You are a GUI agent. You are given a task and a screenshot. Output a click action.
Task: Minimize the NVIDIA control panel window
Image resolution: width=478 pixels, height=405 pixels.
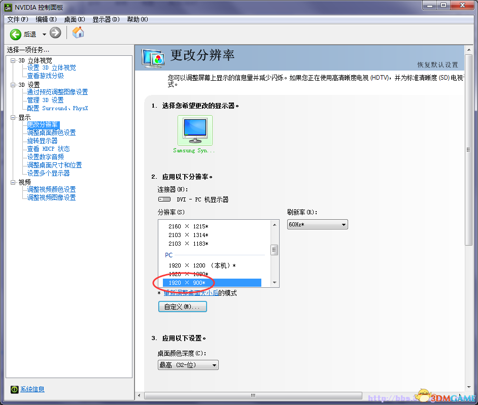click(430, 6)
